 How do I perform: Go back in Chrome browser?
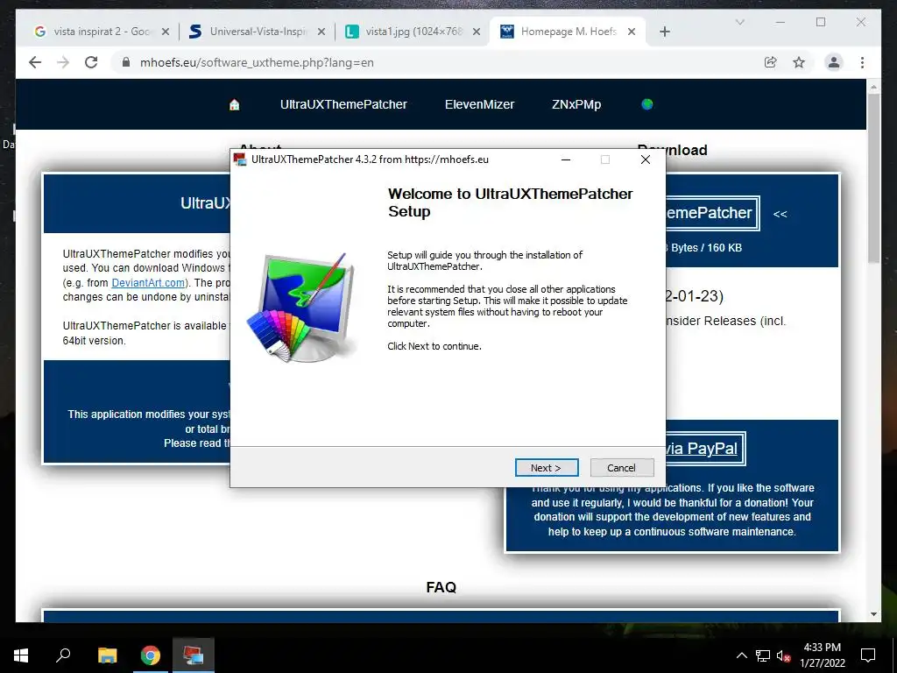click(35, 62)
